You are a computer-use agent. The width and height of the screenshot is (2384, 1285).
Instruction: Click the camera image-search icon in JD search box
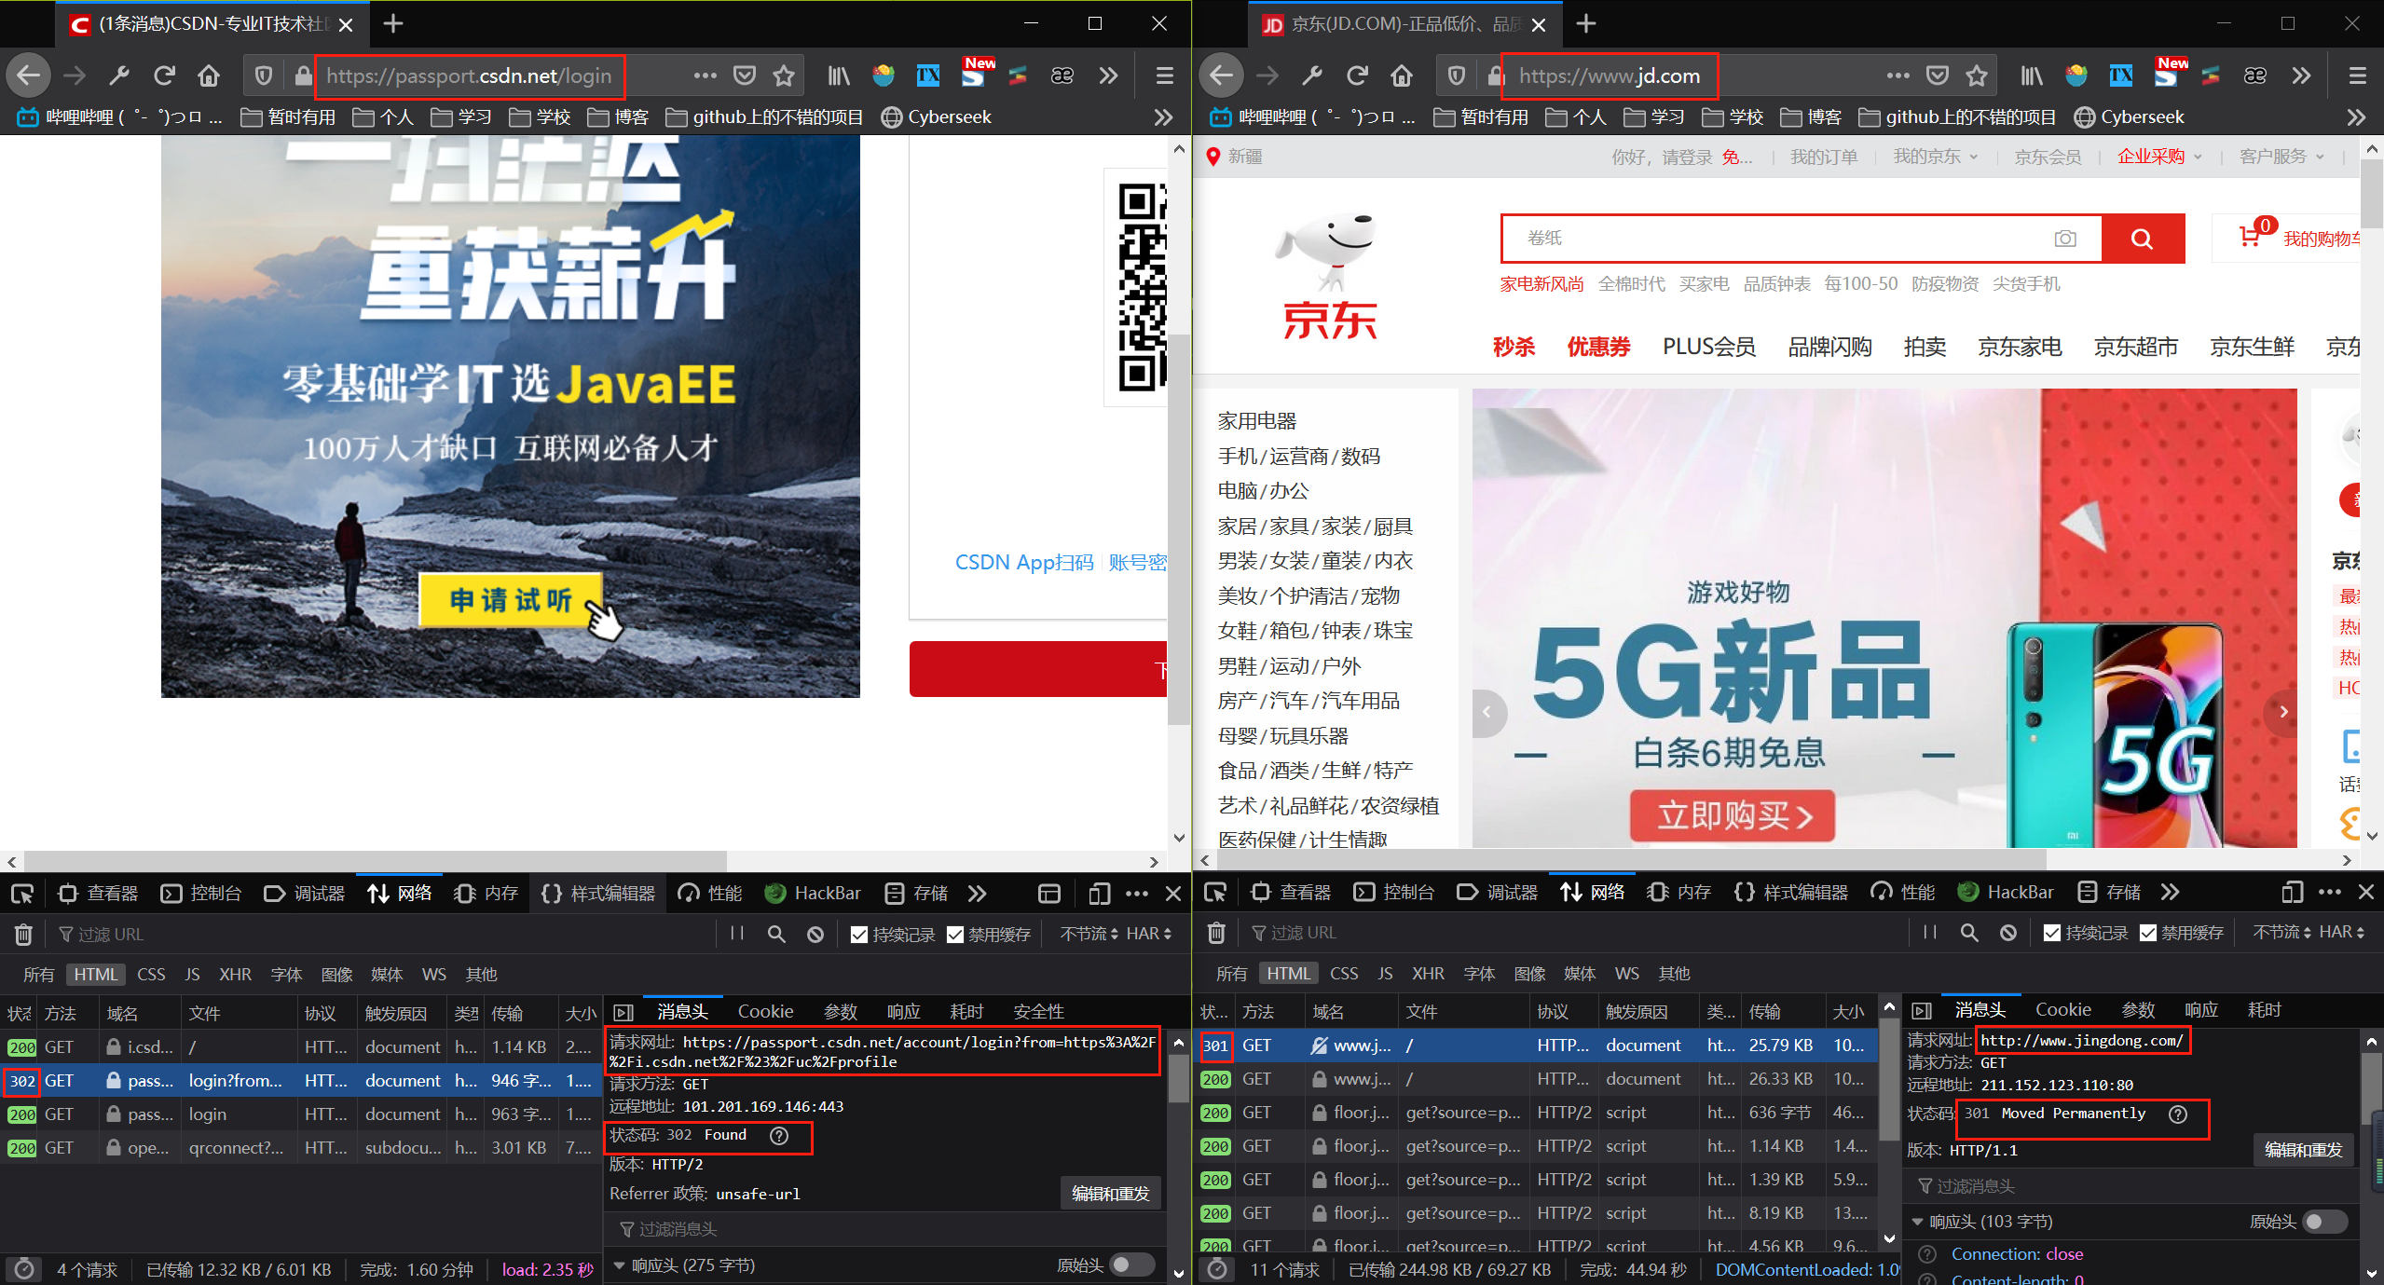[2065, 239]
